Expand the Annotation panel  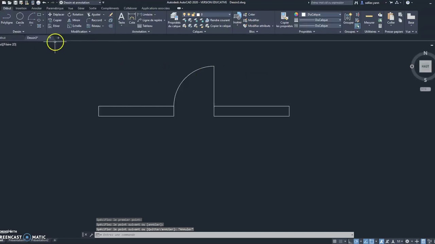(x=141, y=32)
